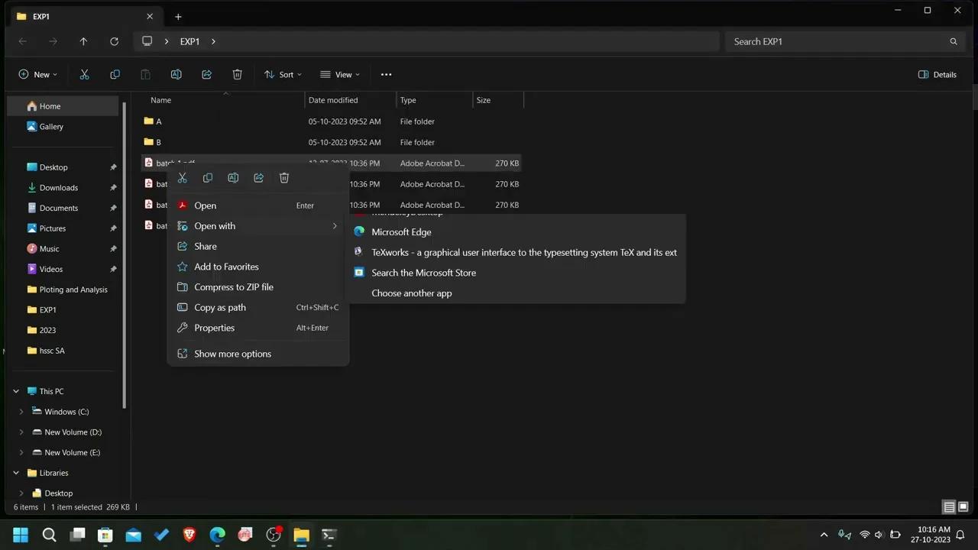Open the toolbar See more options ellipsis
The height and width of the screenshot is (550, 978).
tap(386, 74)
